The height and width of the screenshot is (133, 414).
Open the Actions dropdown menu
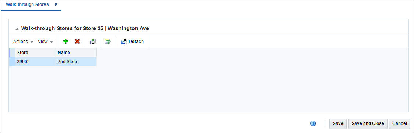tap(23, 42)
